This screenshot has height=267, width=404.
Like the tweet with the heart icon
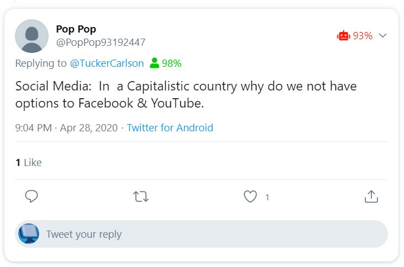tap(250, 196)
